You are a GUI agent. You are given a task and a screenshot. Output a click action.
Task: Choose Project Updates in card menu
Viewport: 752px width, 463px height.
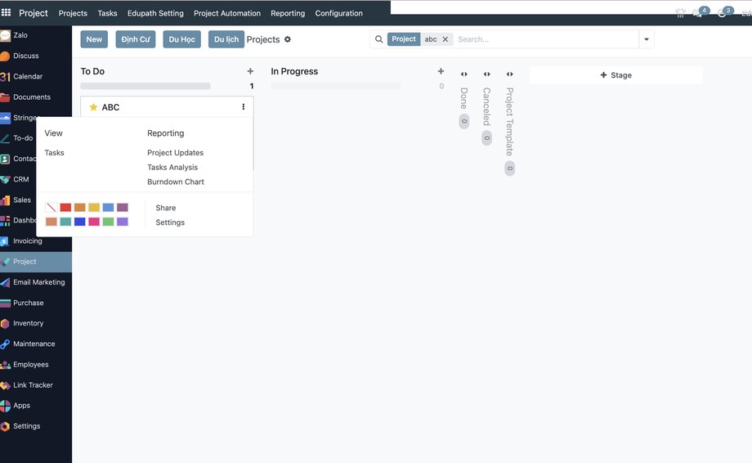click(x=175, y=153)
